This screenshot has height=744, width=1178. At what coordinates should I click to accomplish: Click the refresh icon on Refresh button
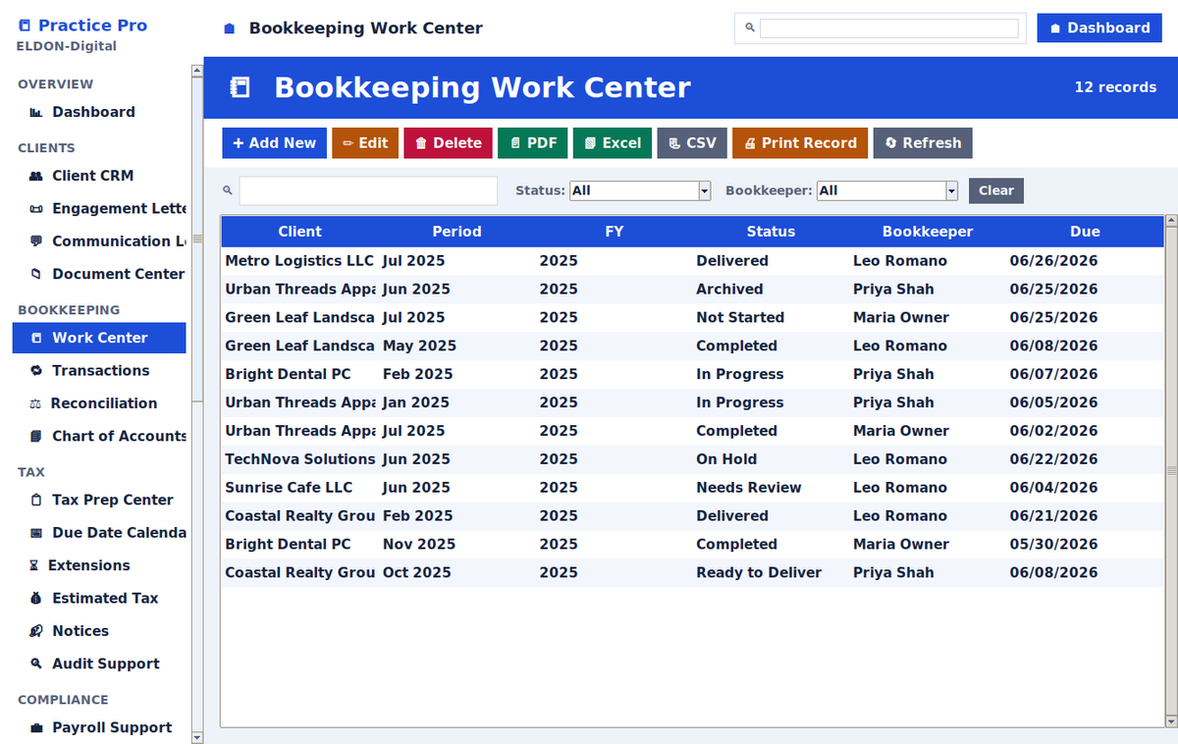click(x=890, y=143)
